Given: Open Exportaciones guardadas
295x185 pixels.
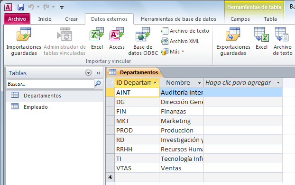Looking at the screenshot, I should [233, 42].
